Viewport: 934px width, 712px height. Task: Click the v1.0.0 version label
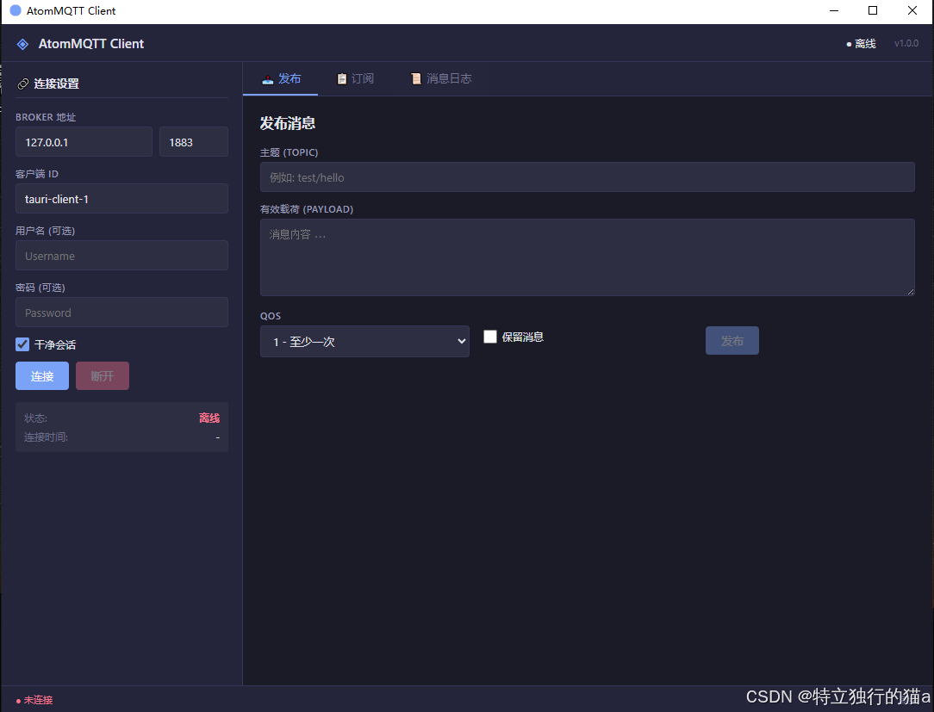[x=906, y=43]
